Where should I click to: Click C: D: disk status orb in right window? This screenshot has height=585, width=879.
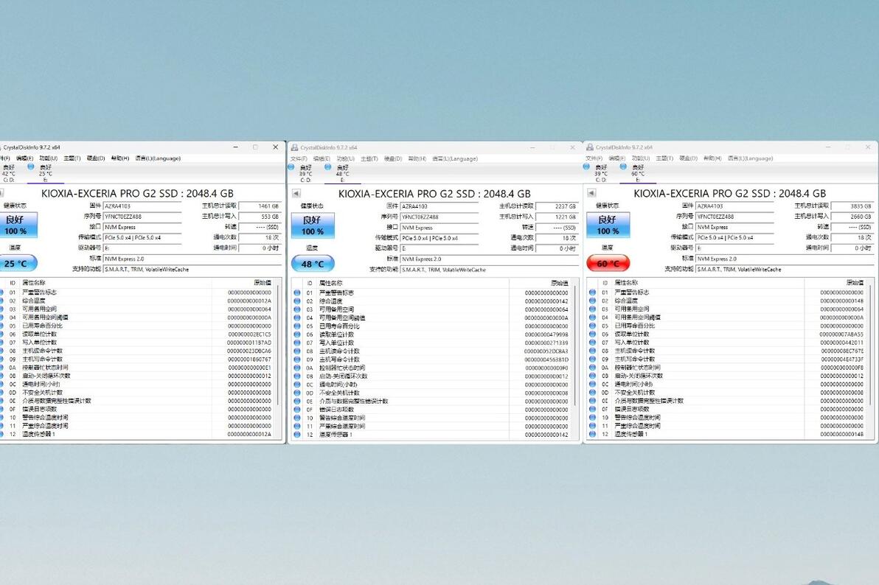point(586,167)
